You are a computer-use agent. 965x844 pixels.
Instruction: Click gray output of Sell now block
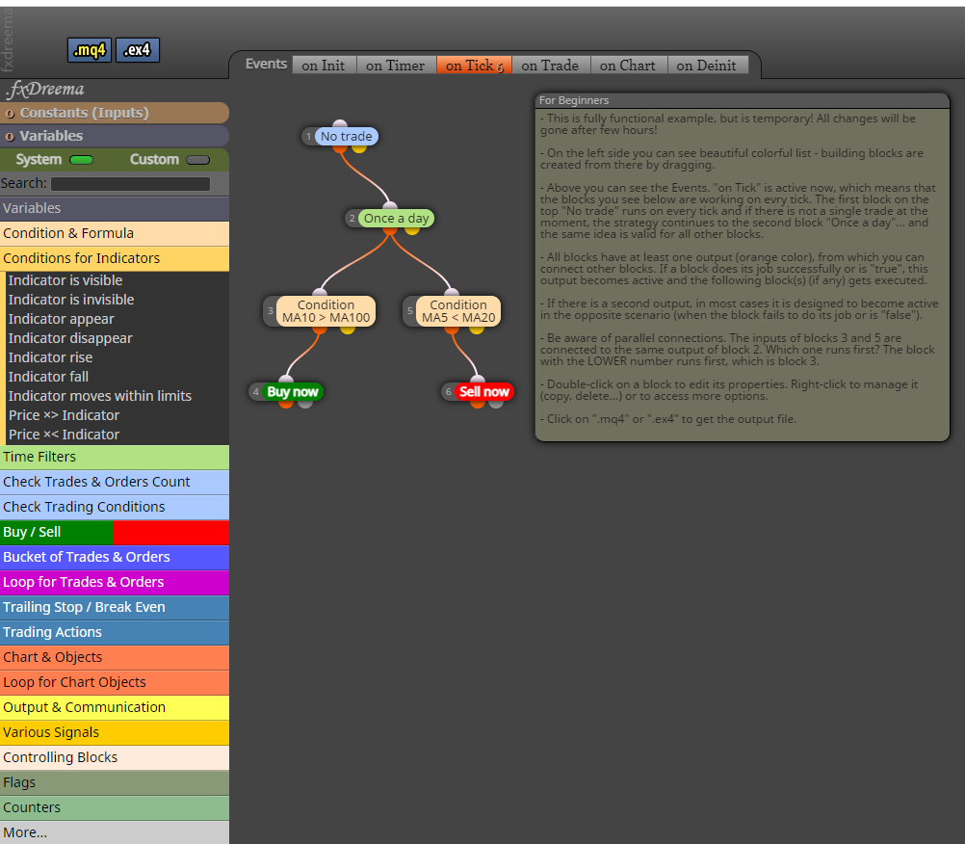click(x=496, y=404)
